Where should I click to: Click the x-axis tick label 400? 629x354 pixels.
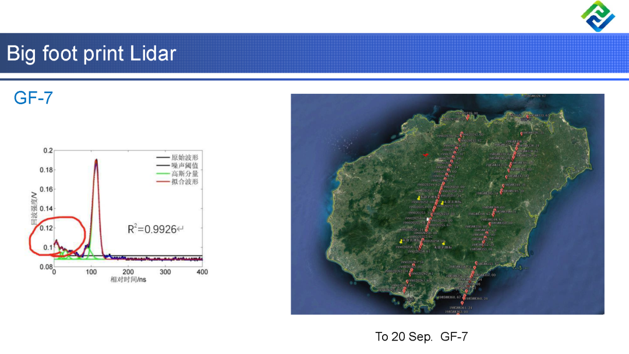202,272
